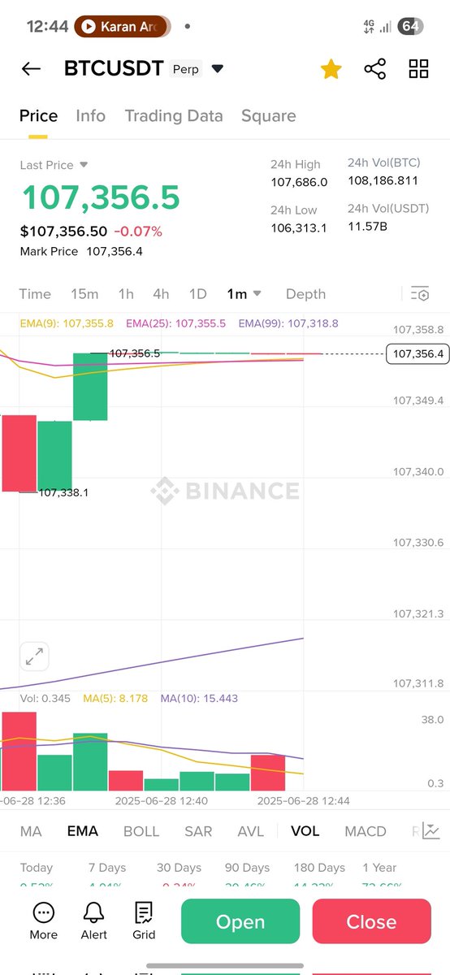
Task: Tap the current price tag 107,356.4
Action: click(418, 353)
